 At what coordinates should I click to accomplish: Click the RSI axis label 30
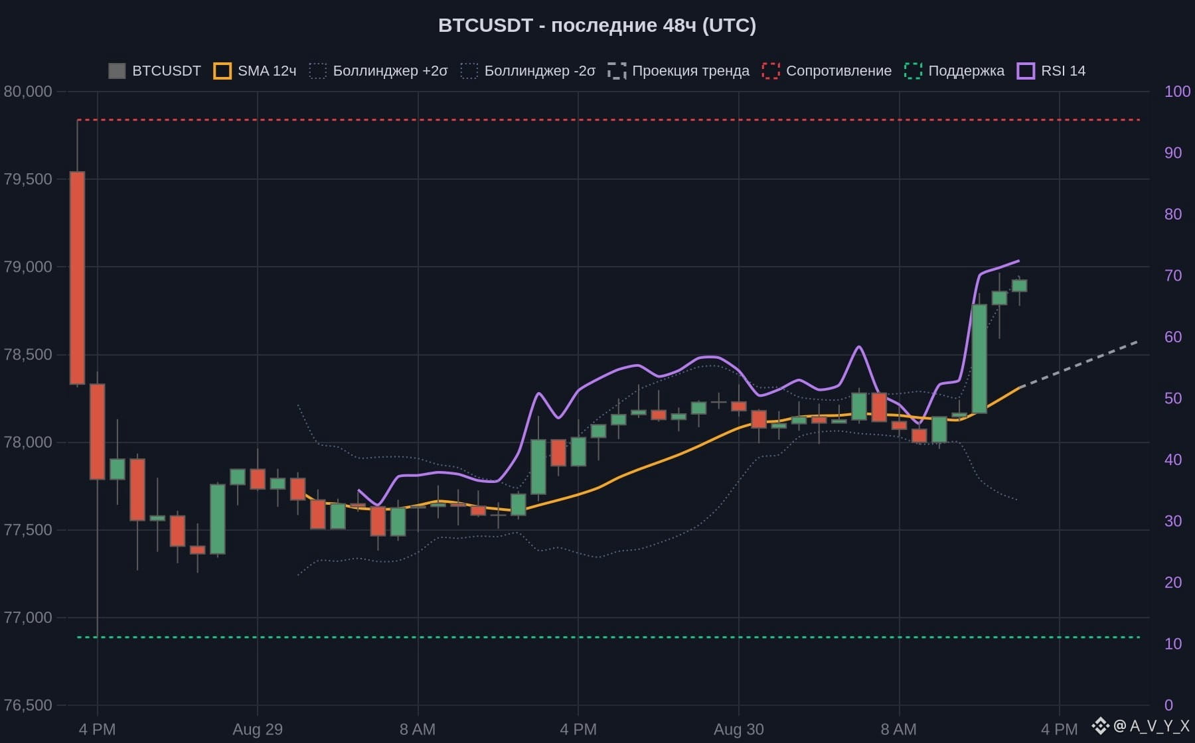point(1173,521)
